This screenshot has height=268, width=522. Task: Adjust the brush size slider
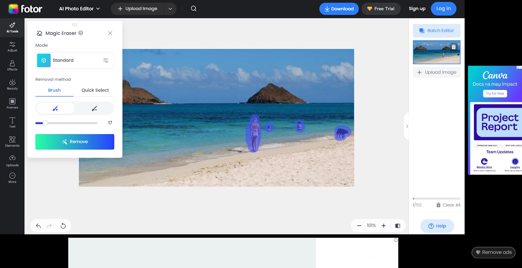(x=66, y=123)
